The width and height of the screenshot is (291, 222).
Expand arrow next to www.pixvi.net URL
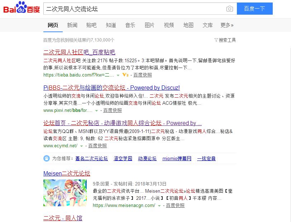96,110
